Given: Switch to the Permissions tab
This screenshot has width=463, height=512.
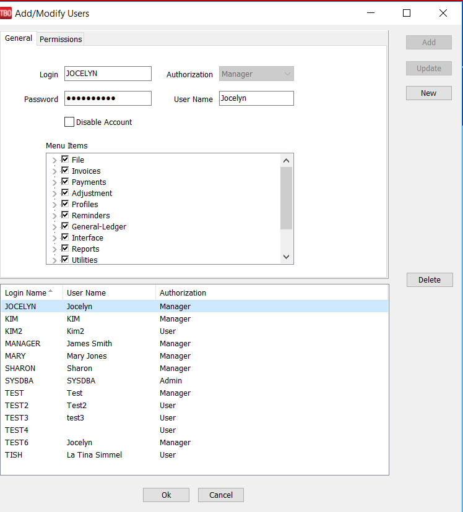Looking at the screenshot, I should (x=61, y=39).
